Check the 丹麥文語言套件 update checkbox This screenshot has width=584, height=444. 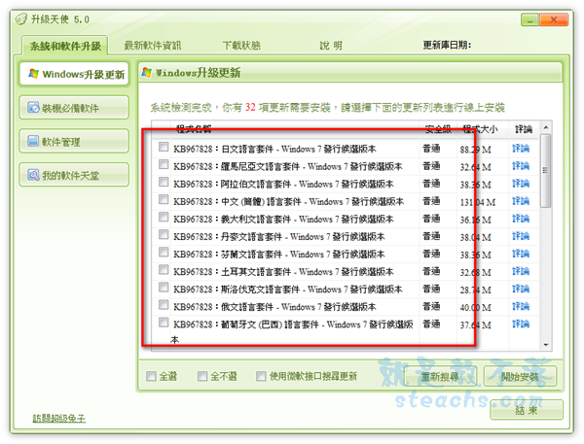click(x=164, y=234)
